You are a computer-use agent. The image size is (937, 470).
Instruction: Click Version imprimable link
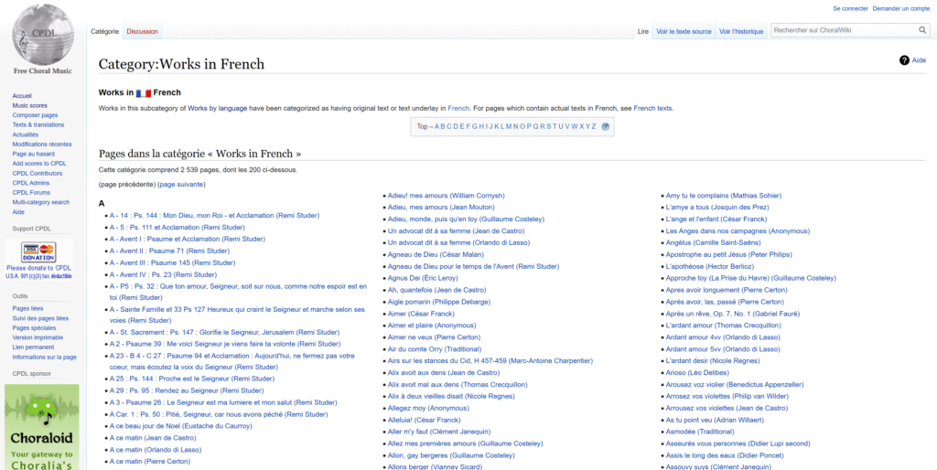click(38, 337)
